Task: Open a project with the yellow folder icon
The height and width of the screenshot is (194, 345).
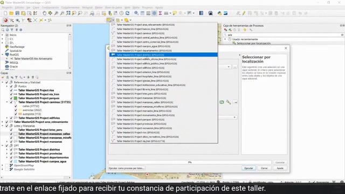Action: click(11, 13)
